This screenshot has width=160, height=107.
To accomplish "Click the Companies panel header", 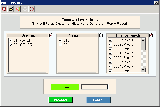I will 77,36.
